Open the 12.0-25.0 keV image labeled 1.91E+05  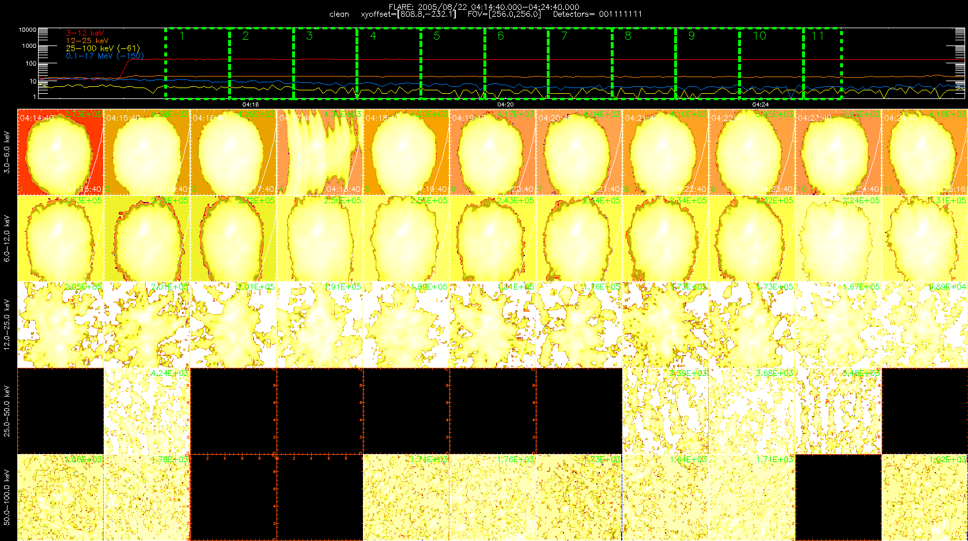tap(320, 325)
